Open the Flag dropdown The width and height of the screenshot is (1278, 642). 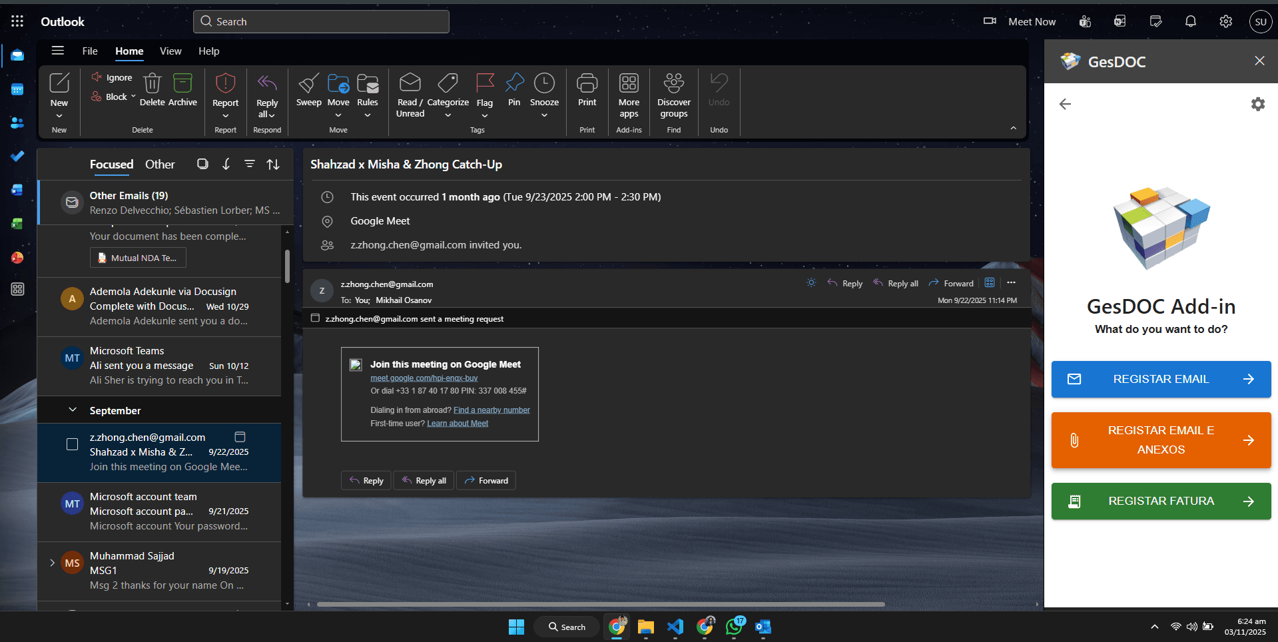point(485,115)
